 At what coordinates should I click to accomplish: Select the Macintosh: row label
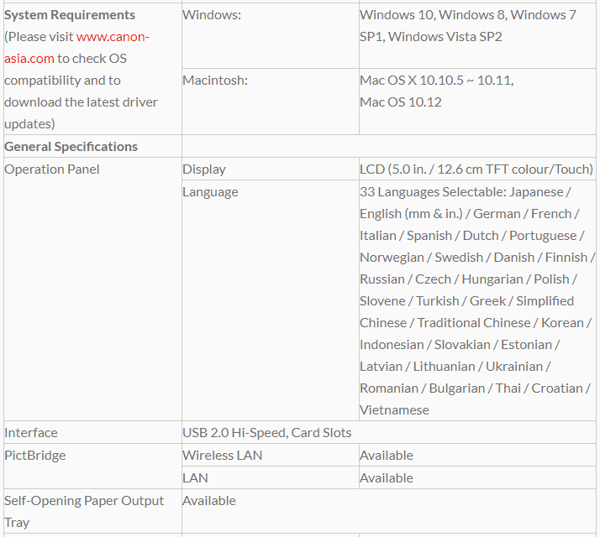(215, 81)
